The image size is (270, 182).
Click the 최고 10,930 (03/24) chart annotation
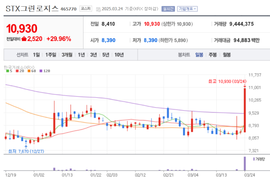pos(227,81)
